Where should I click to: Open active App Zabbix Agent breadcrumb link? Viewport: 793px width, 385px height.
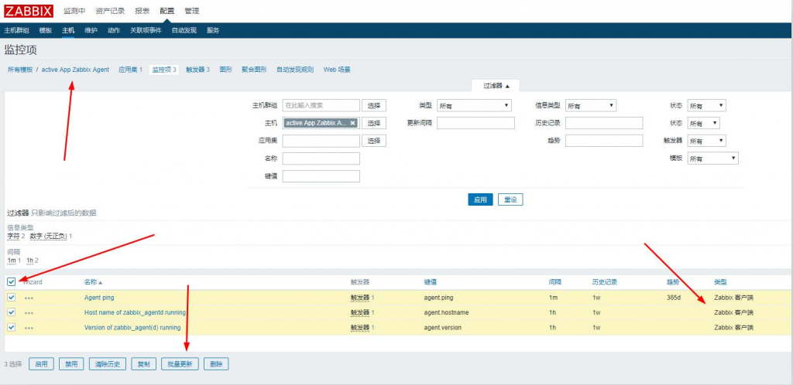(x=75, y=70)
